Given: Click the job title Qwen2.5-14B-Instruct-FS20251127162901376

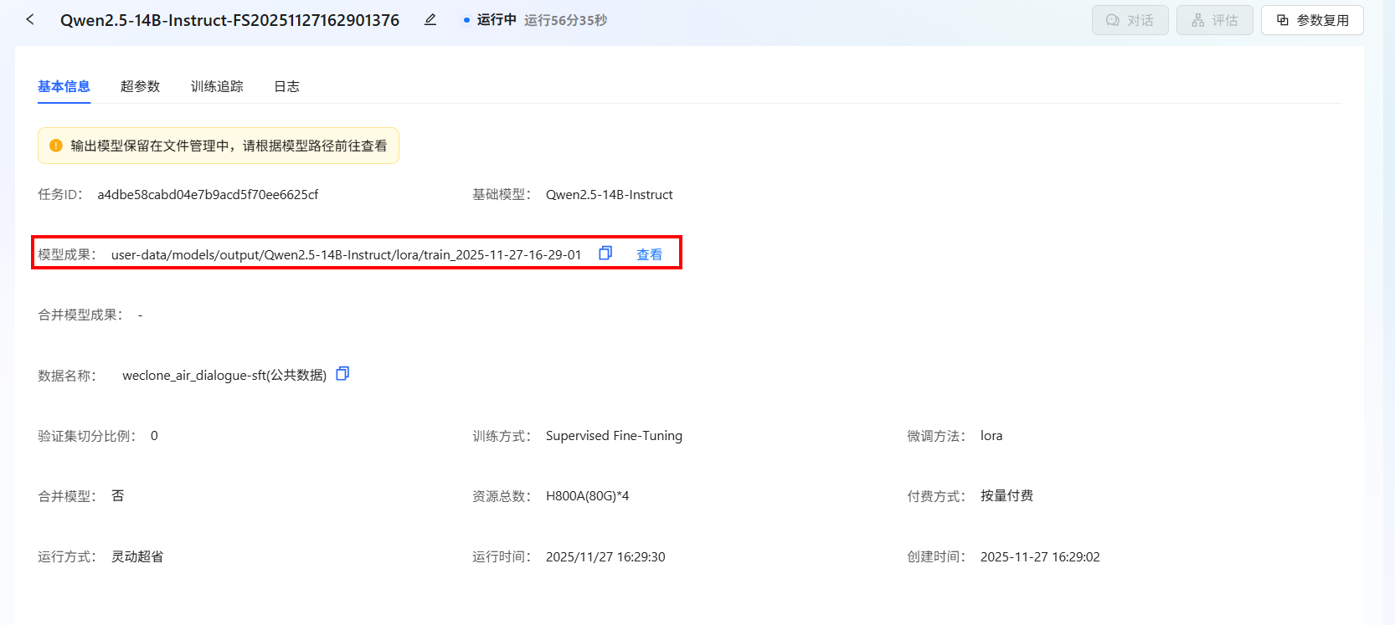Looking at the screenshot, I should pos(229,20).
